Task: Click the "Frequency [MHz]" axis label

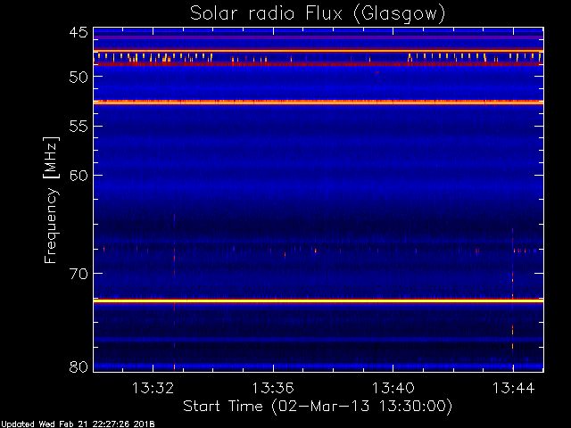Action: pyautogui.click(x=51, y=200)
